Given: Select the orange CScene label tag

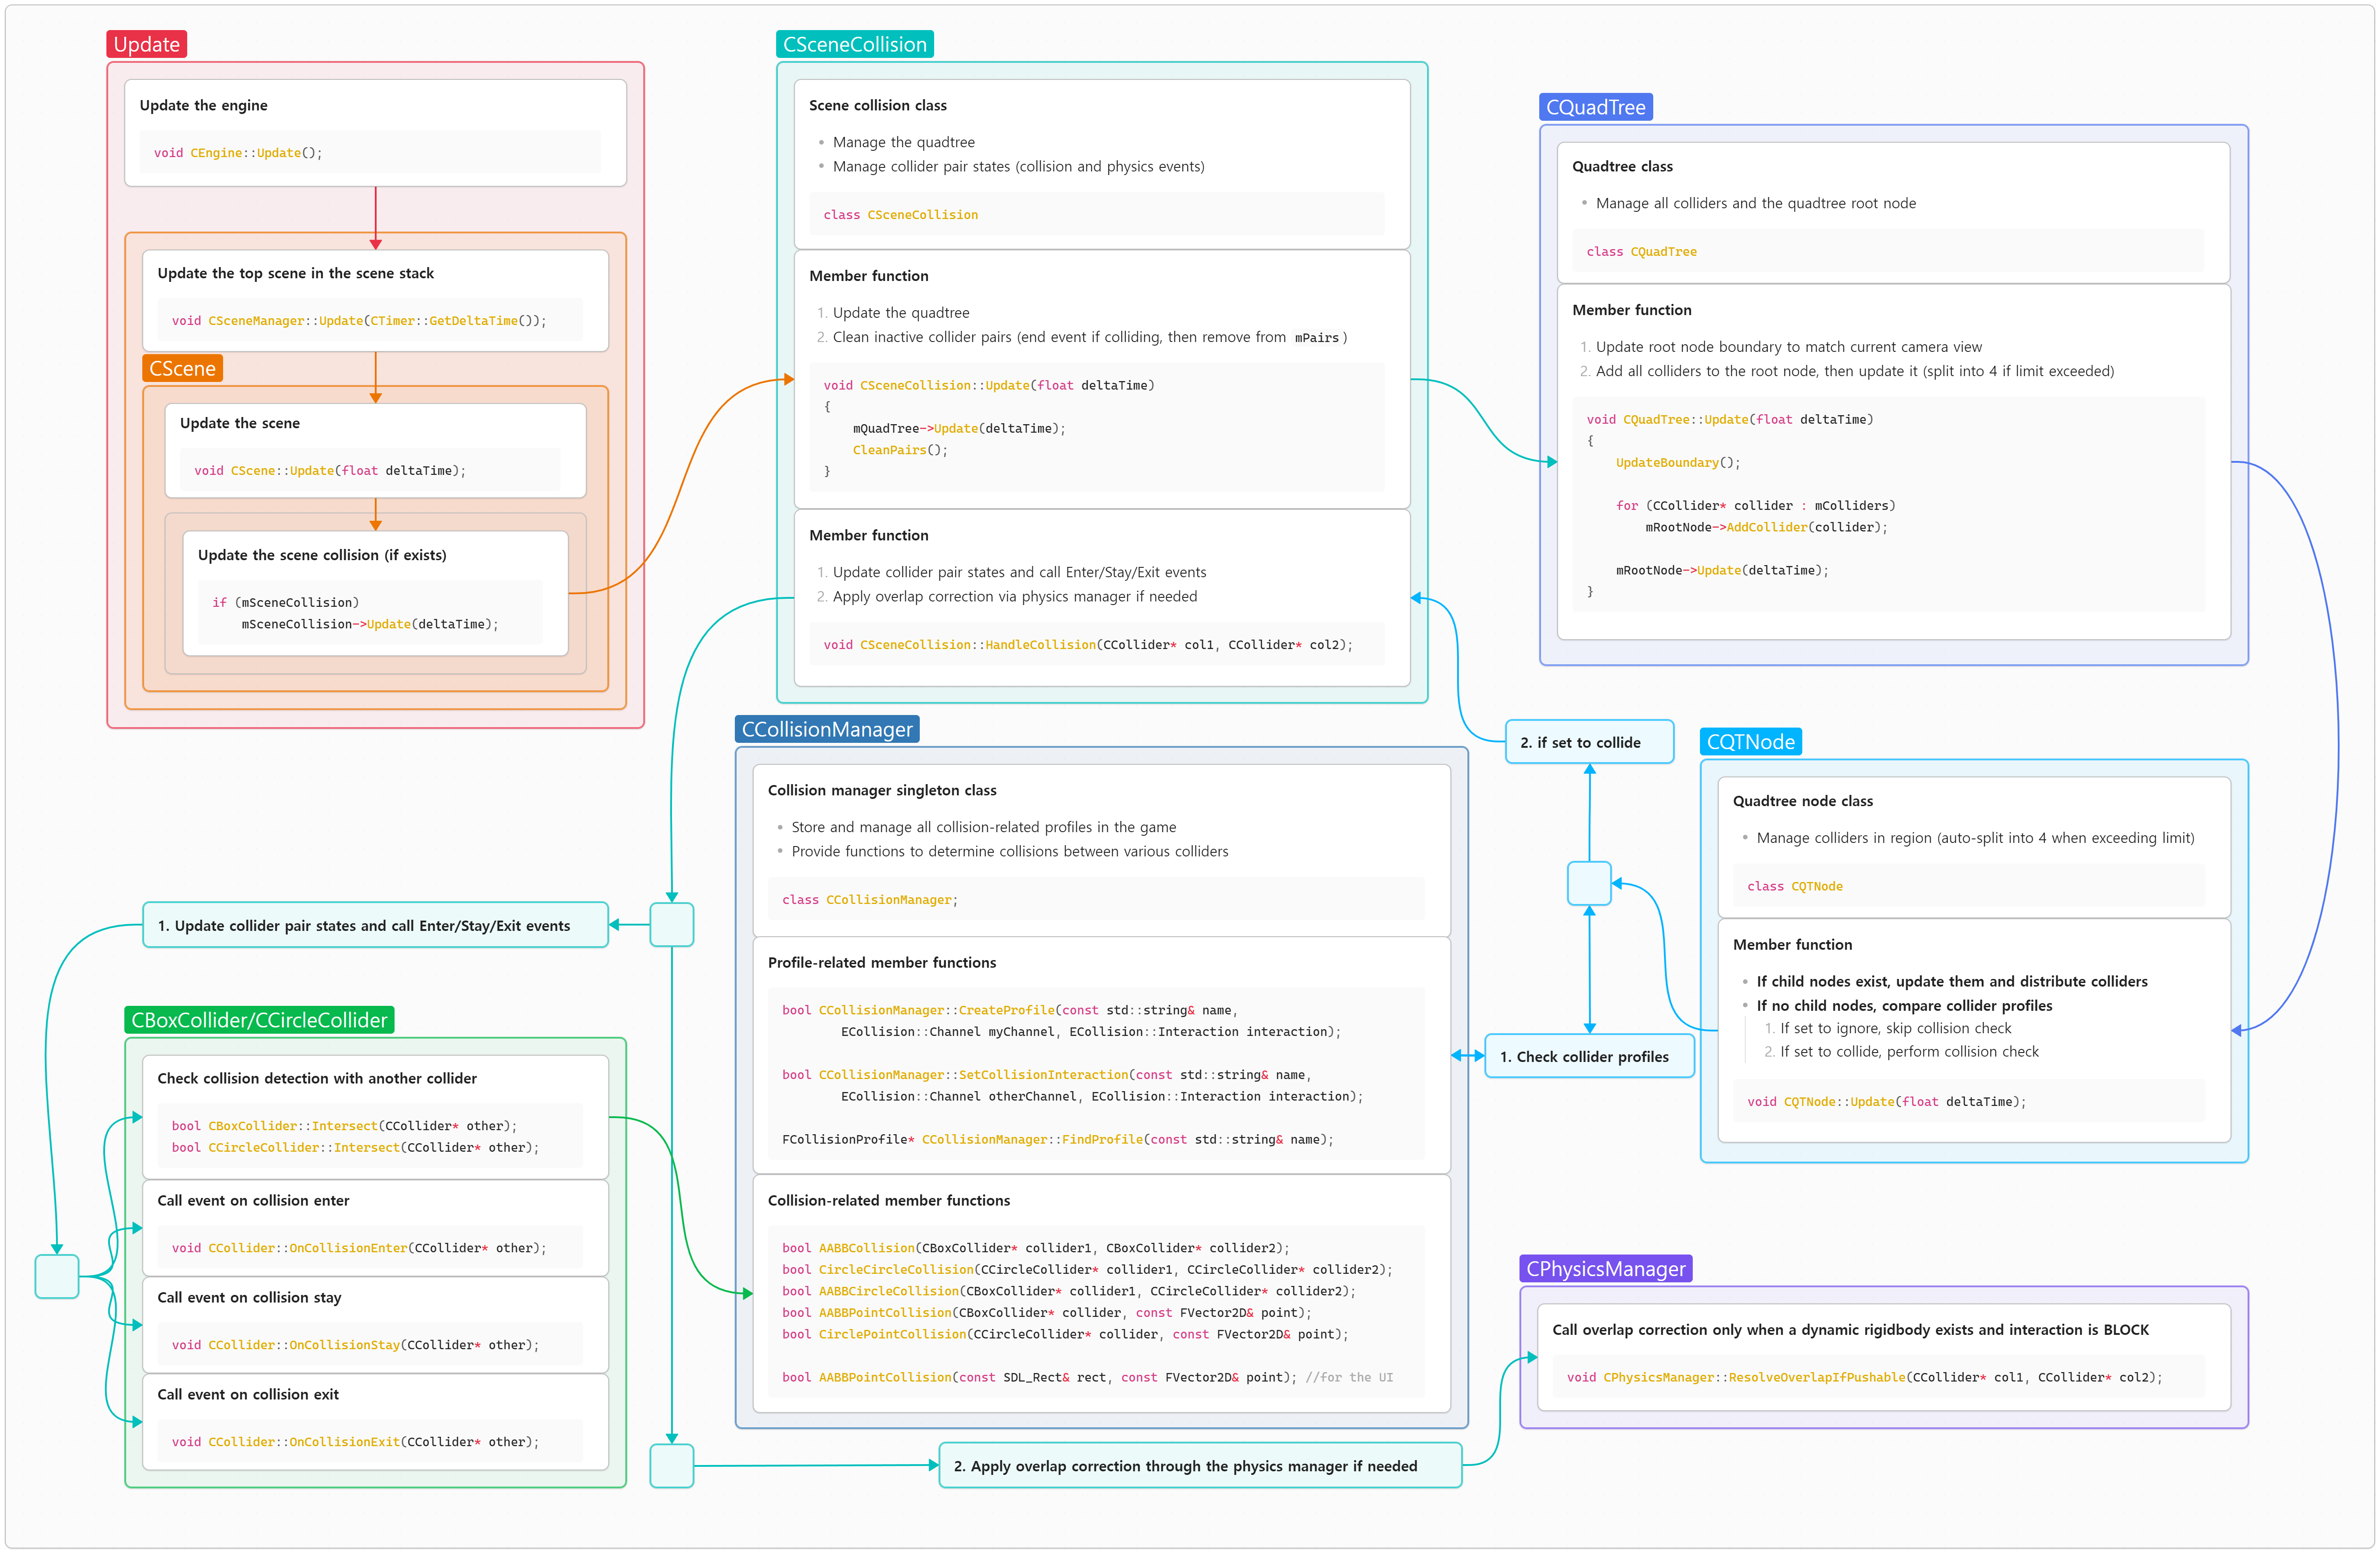Looking at the screenshot, I should (182, 368).
